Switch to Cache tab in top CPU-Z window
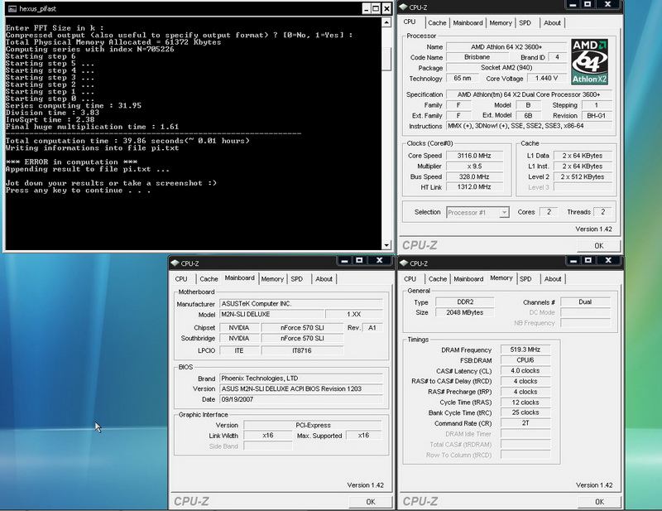 pos(437,23)
